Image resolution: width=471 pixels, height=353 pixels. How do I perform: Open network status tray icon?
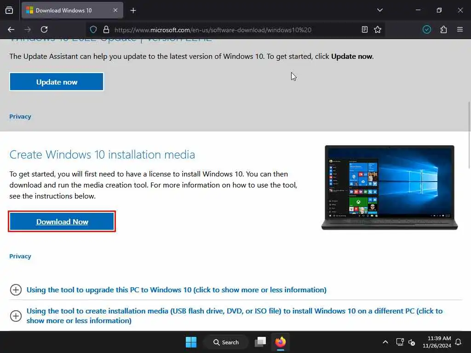[400, 342]
